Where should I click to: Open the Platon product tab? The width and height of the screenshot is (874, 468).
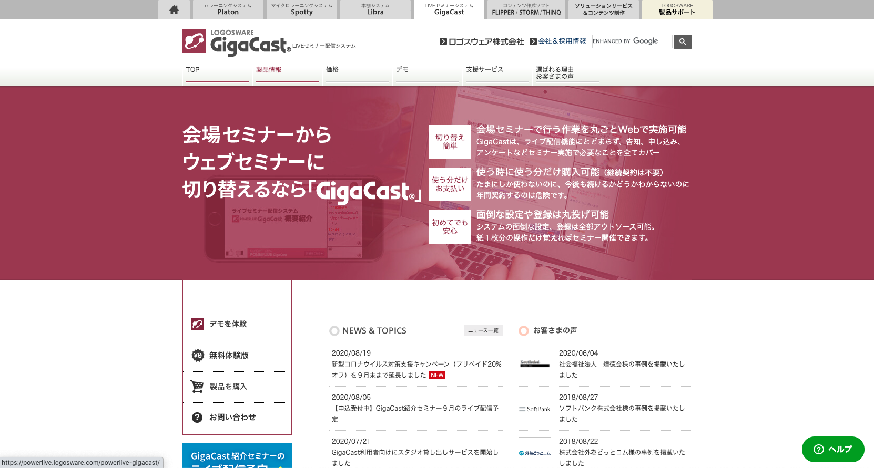228,9
